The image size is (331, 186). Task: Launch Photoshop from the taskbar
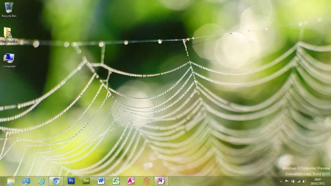(71, 181)
